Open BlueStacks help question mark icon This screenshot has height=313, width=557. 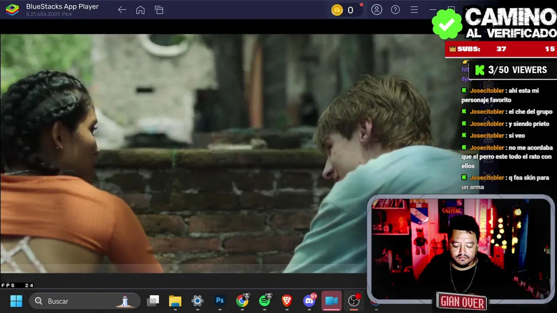[395, 10]
